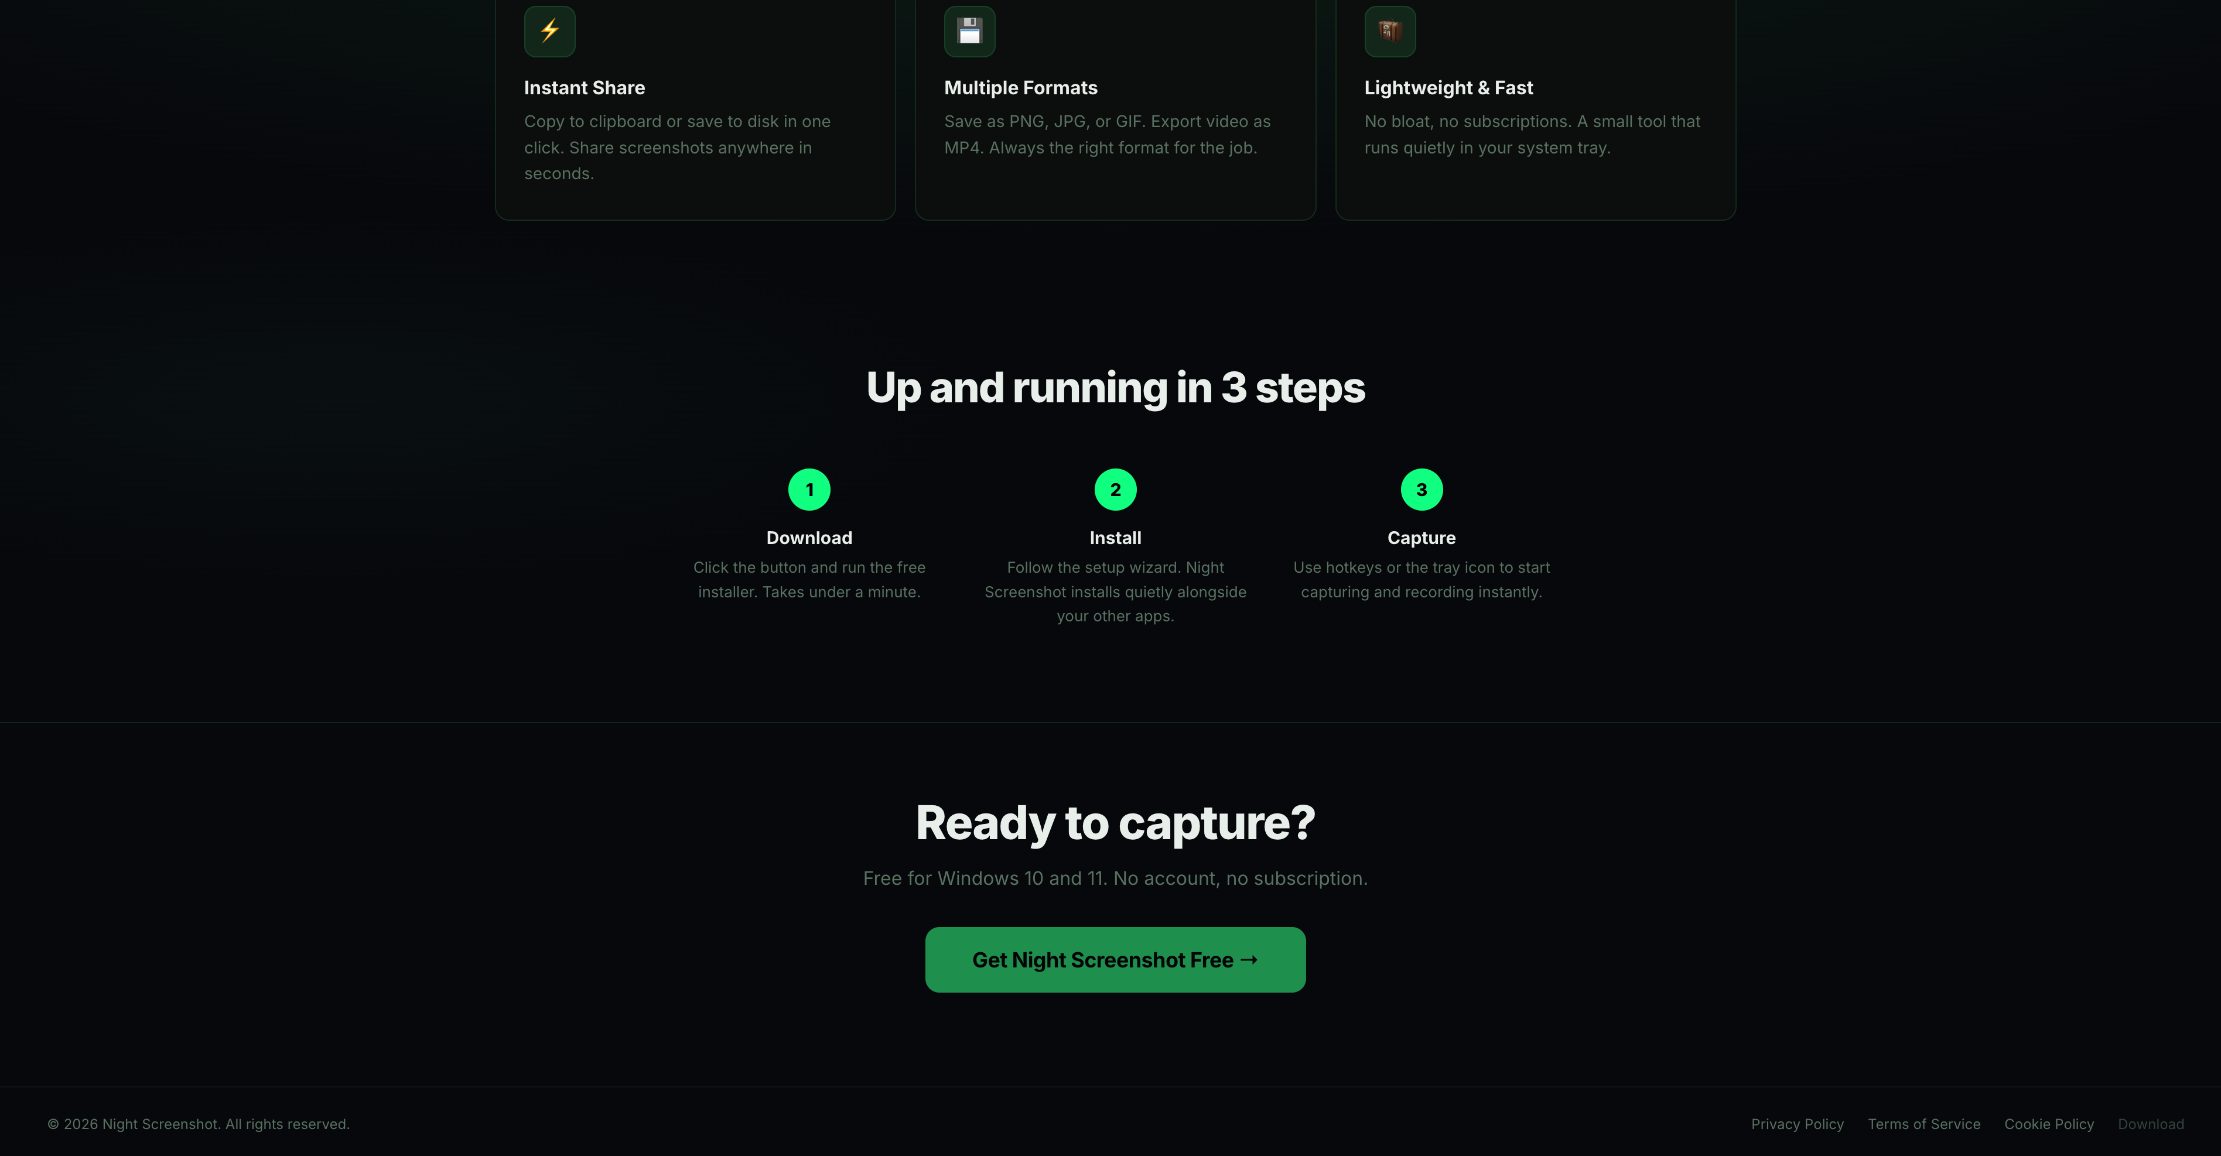
Task: Click the green step 3 circle
Action: point(1421,490)
